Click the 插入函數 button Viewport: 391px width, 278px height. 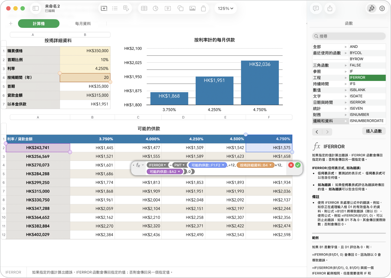tap(374, 131)
